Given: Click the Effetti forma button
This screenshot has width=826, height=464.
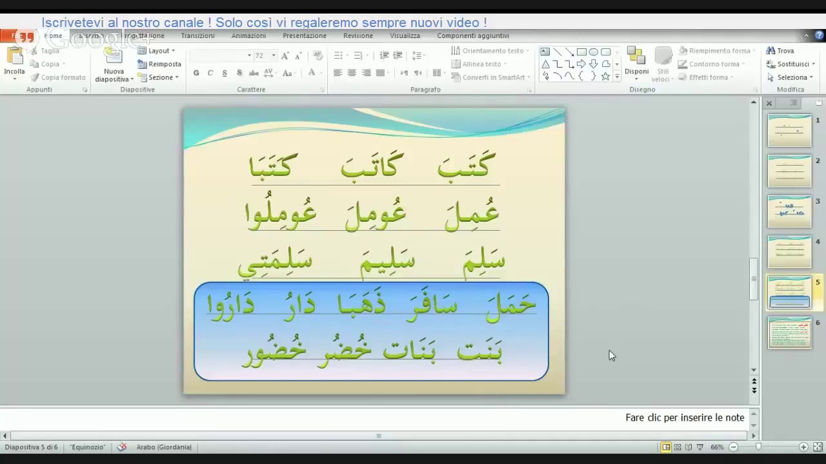Looking at the screenshot, I should point(706,77).
